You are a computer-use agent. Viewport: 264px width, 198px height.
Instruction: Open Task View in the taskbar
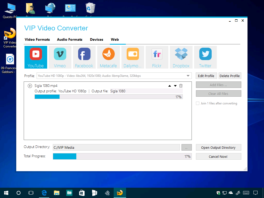[x=31, y=193]
